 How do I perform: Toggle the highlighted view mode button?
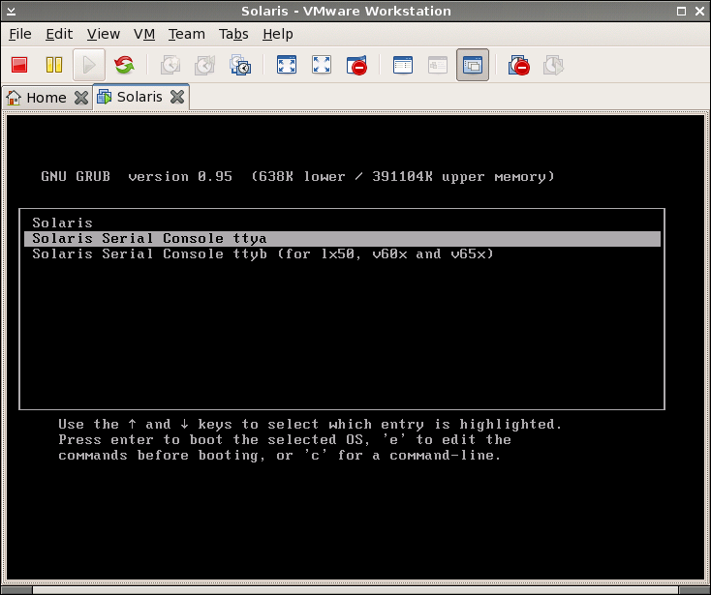pos(473,65)
